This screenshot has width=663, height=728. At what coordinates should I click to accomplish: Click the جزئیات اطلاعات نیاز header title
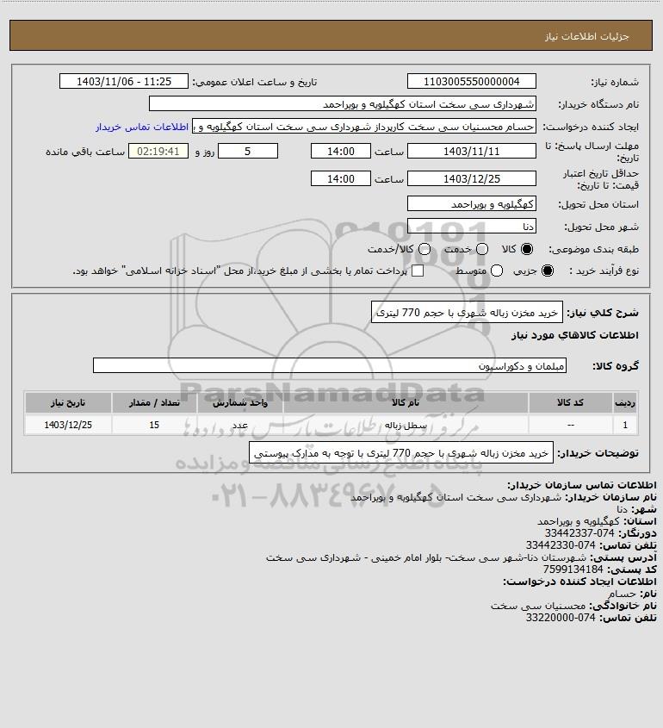[587, 36]
